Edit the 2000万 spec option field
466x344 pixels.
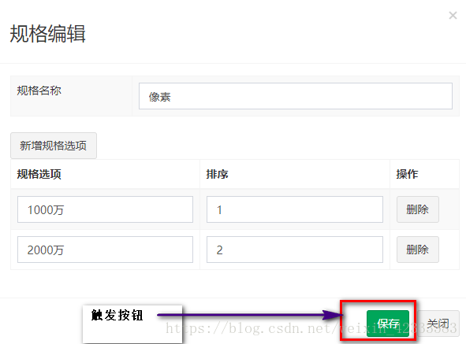(x=105, y=250)
